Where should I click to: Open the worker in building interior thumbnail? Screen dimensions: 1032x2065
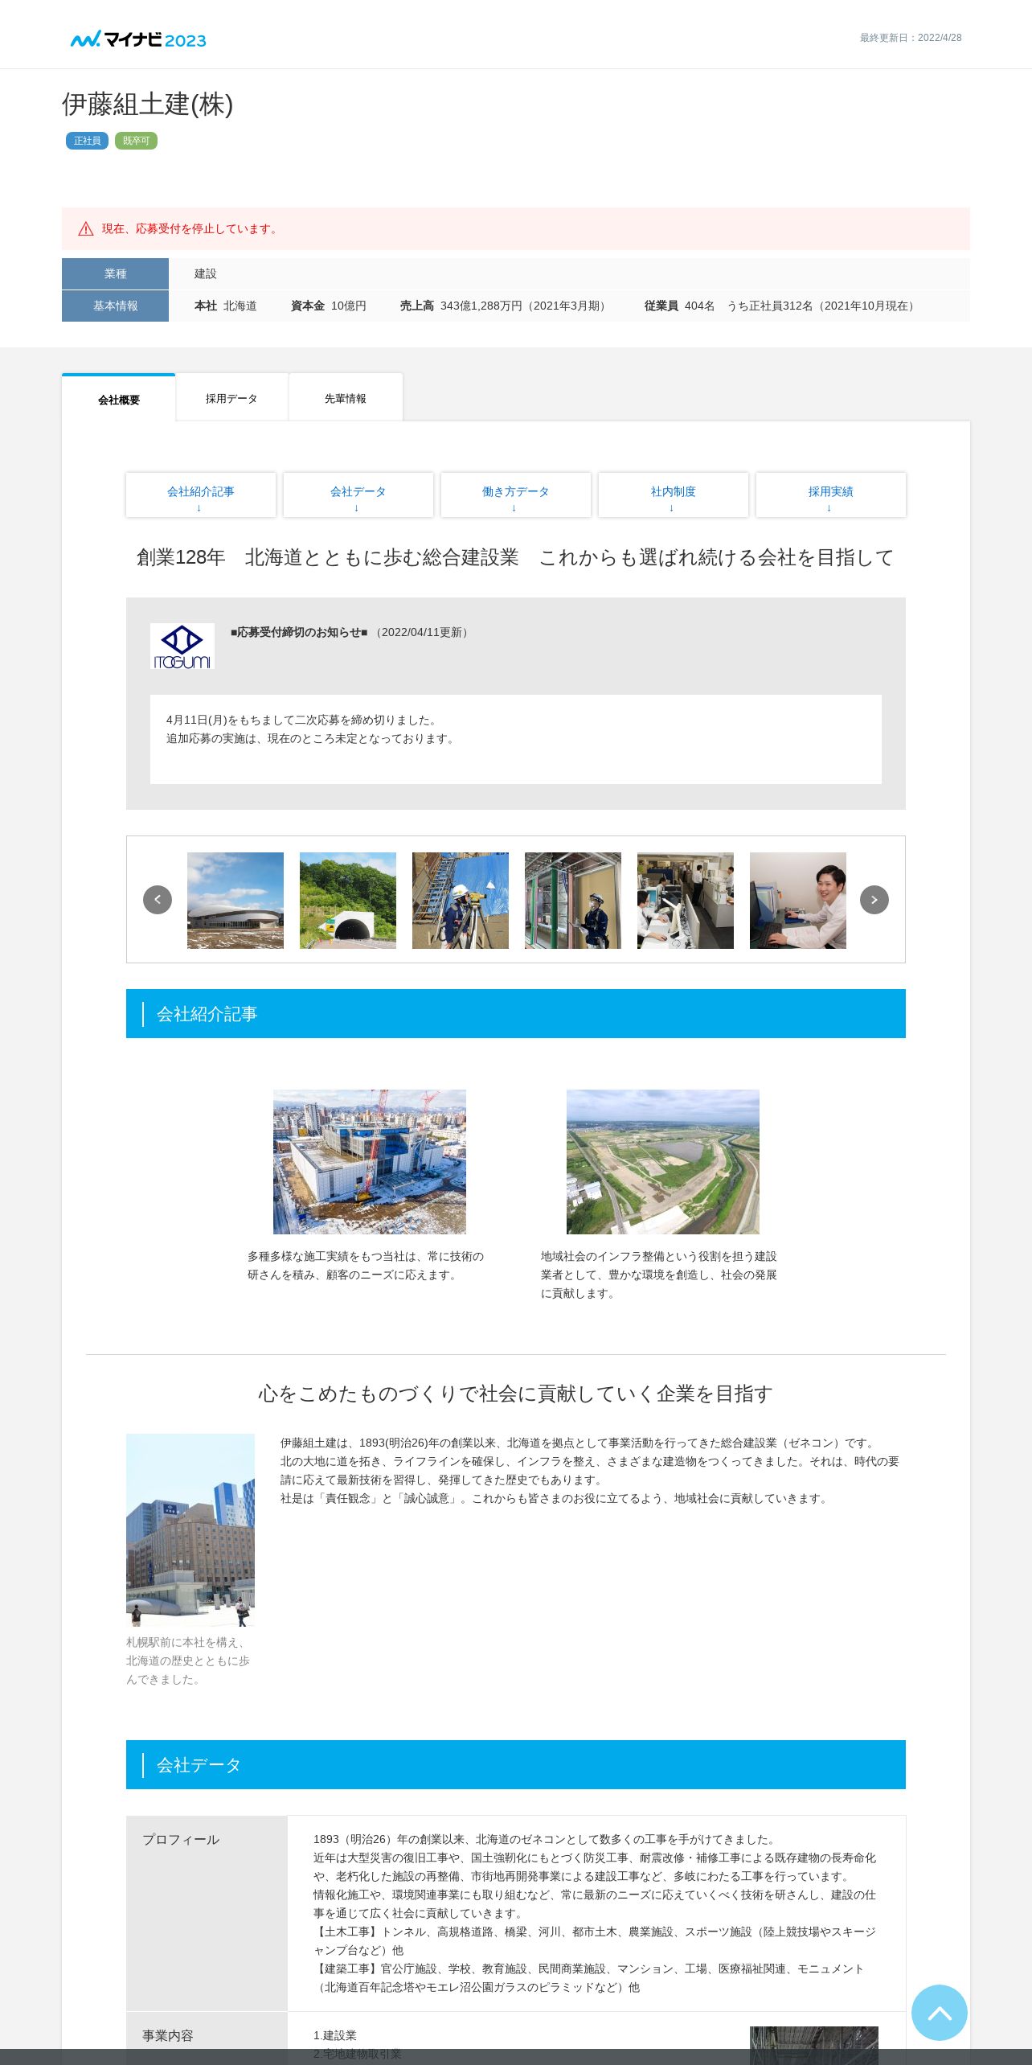573,901
